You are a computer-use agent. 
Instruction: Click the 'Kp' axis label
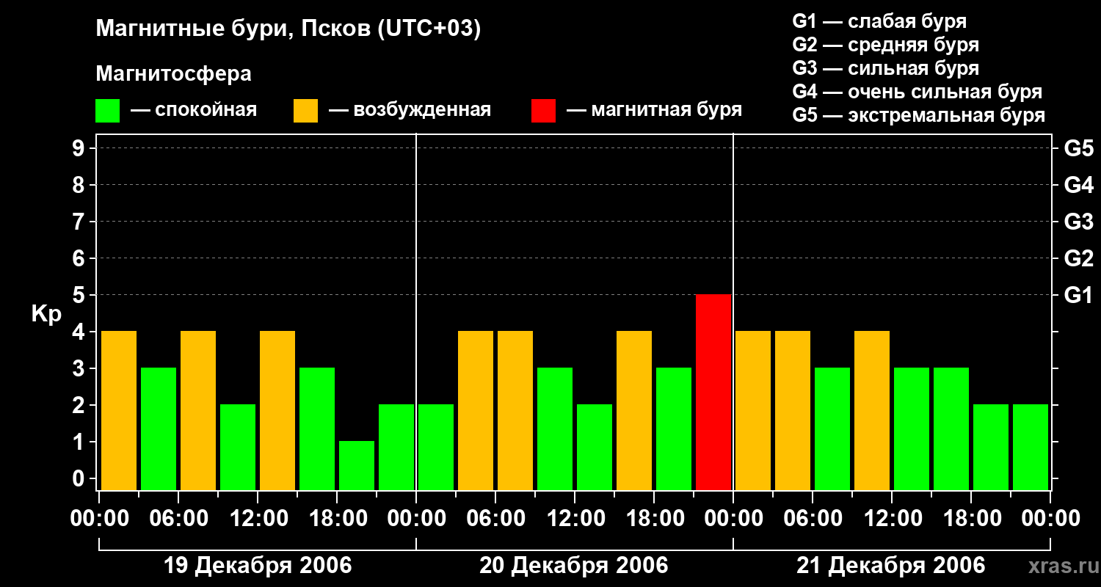46,314
